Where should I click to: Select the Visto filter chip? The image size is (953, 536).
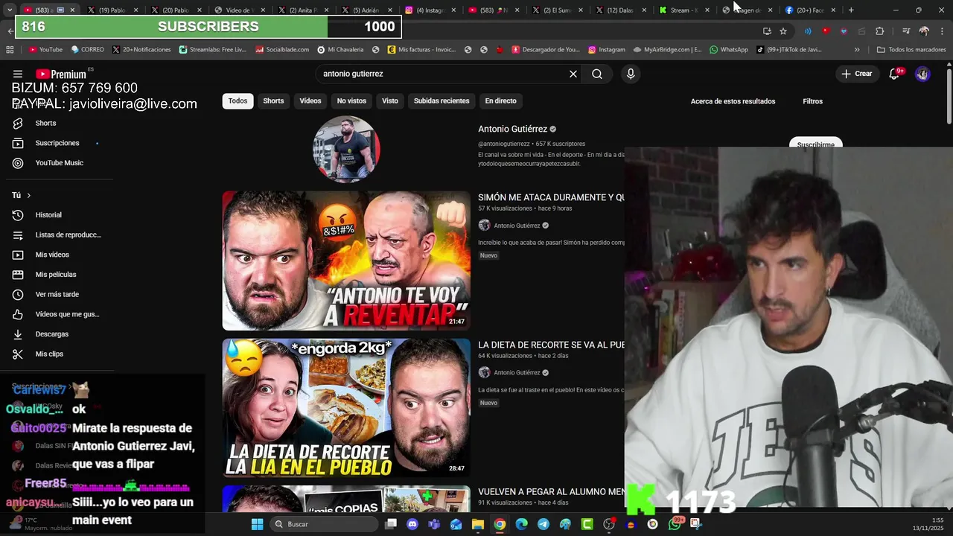point(390,100)
